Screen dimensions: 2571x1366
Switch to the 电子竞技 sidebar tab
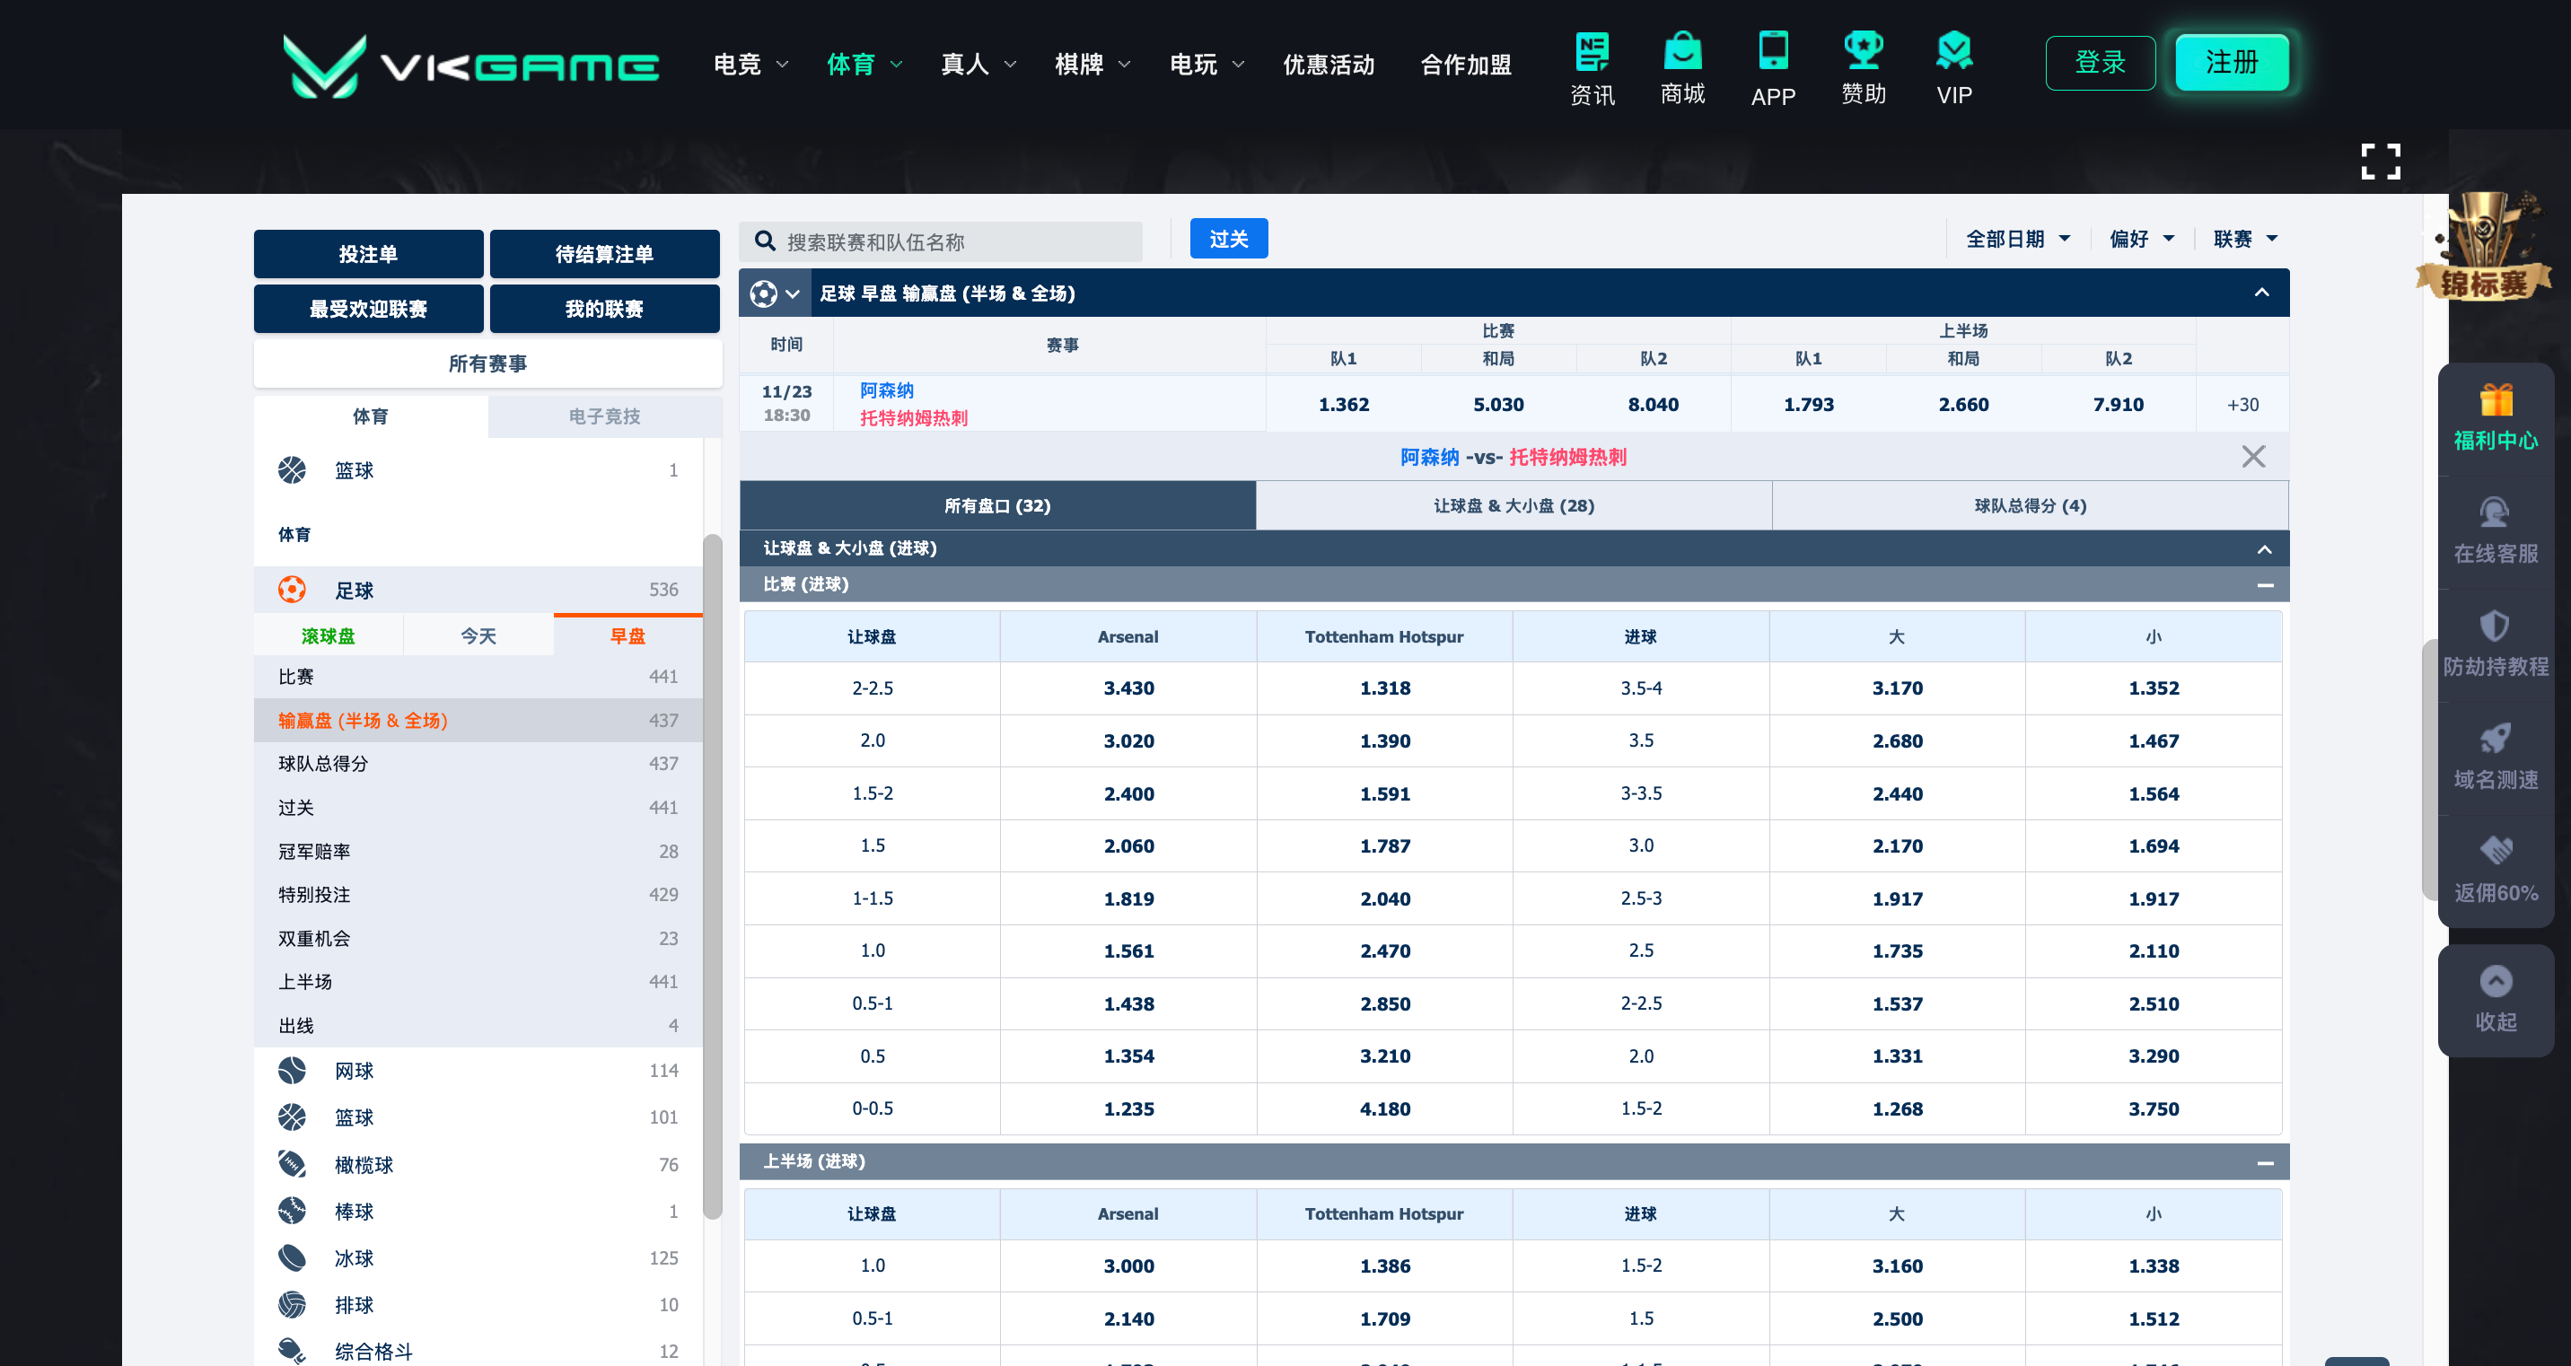(605, 416)
